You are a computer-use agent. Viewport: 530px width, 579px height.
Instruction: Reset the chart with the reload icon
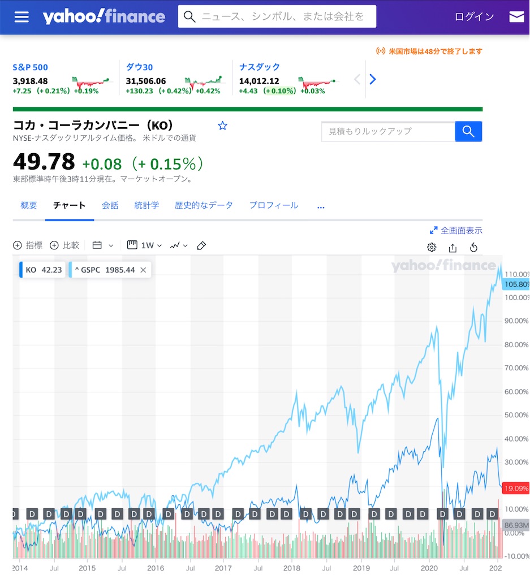point(473,248)
